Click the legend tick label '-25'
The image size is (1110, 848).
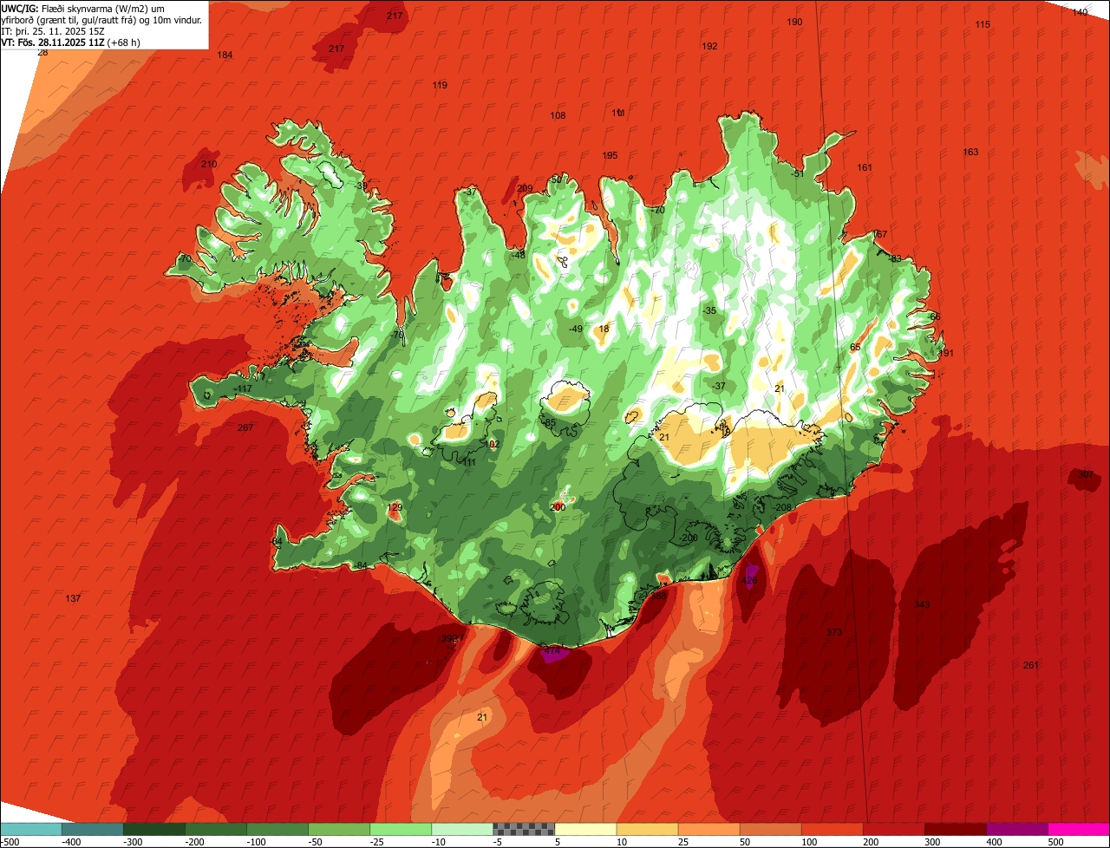click(x=375, y=841)
